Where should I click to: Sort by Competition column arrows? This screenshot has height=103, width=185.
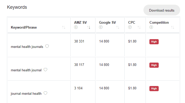point(173,27)
